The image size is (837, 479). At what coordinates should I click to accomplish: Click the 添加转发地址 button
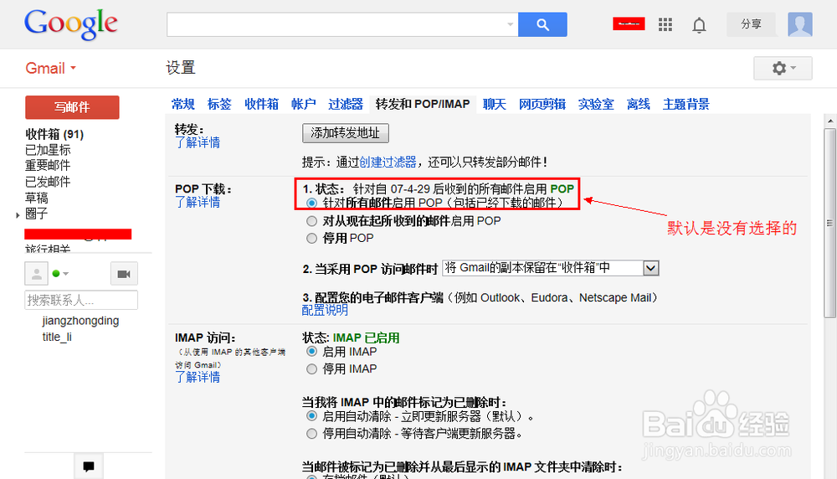[346, 133]
